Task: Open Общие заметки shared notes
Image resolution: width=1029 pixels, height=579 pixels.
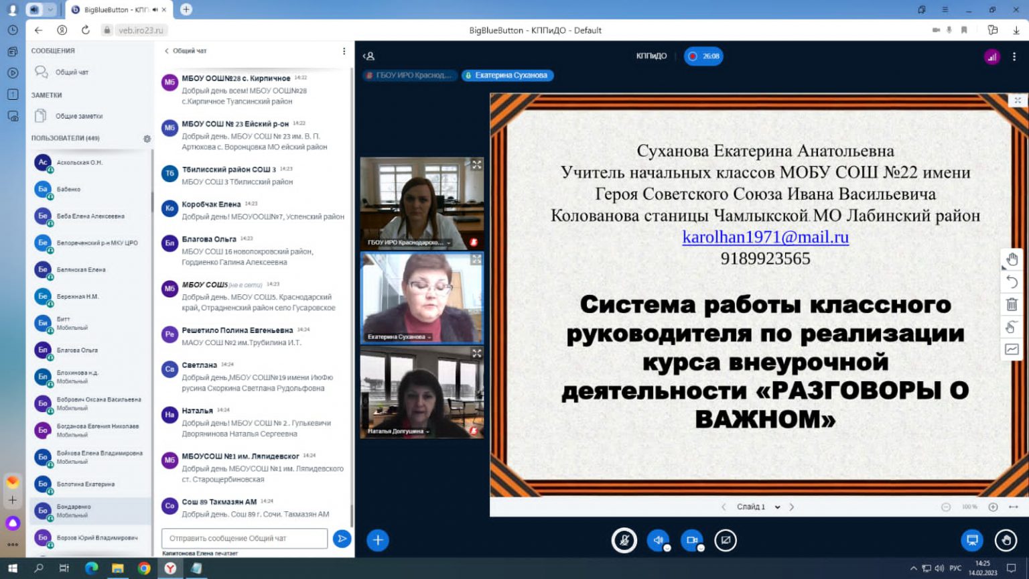Action: 78,117
